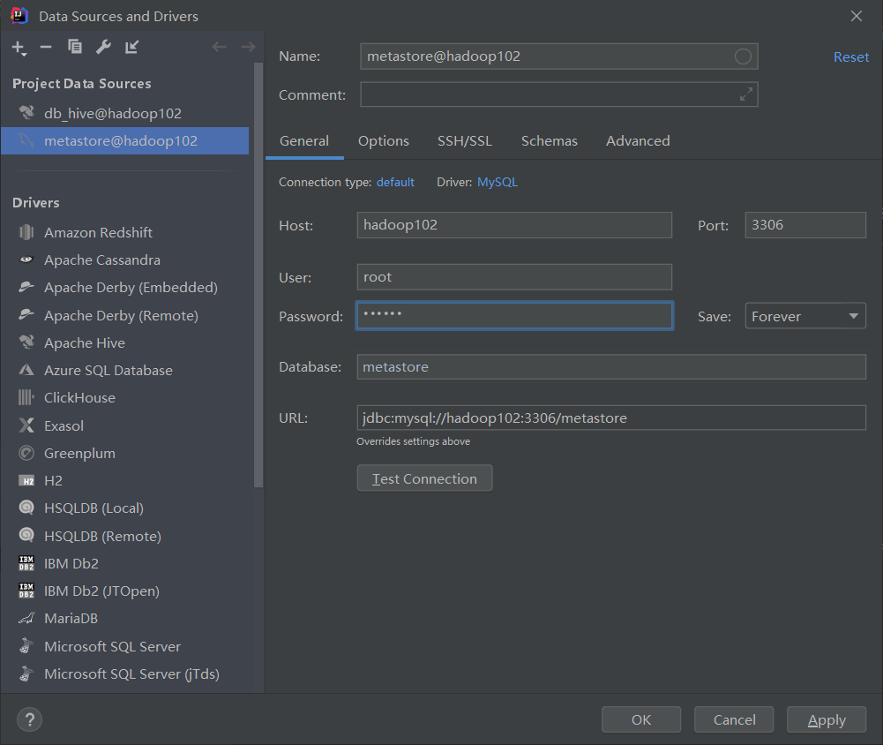
Task: Click the Add data source plus icon
Action: tap(19, 48)
